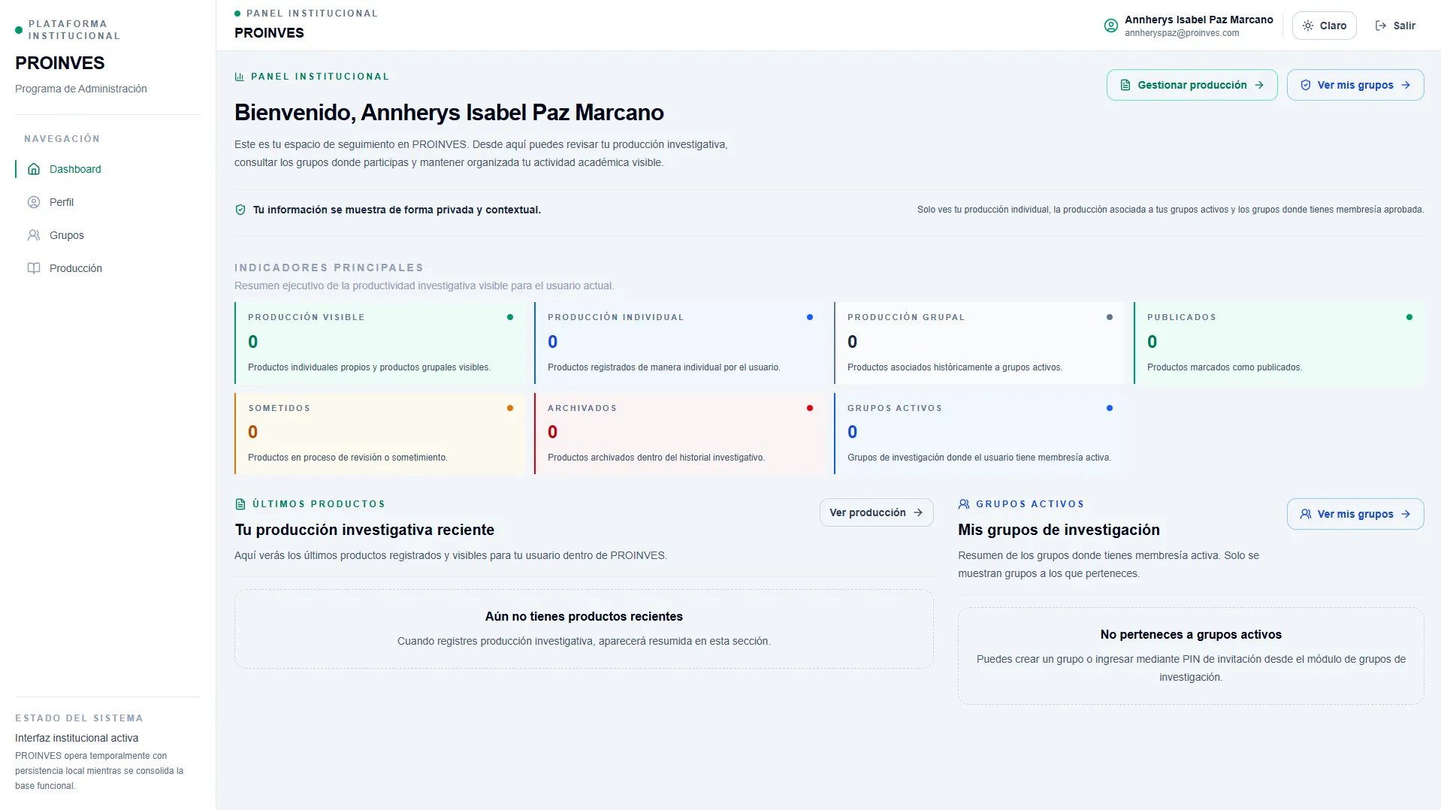Click 'Aún no tengas productos recientes' empty box
Image resolution: width=1441 pixels, height=810 pixels.
[x=584, y=629]
